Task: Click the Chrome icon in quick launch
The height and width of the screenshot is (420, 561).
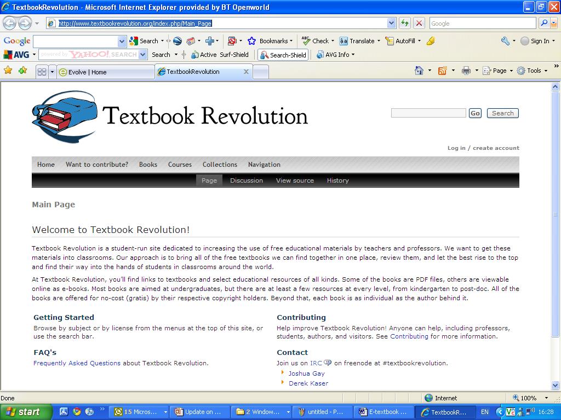Action: (77, 411)
